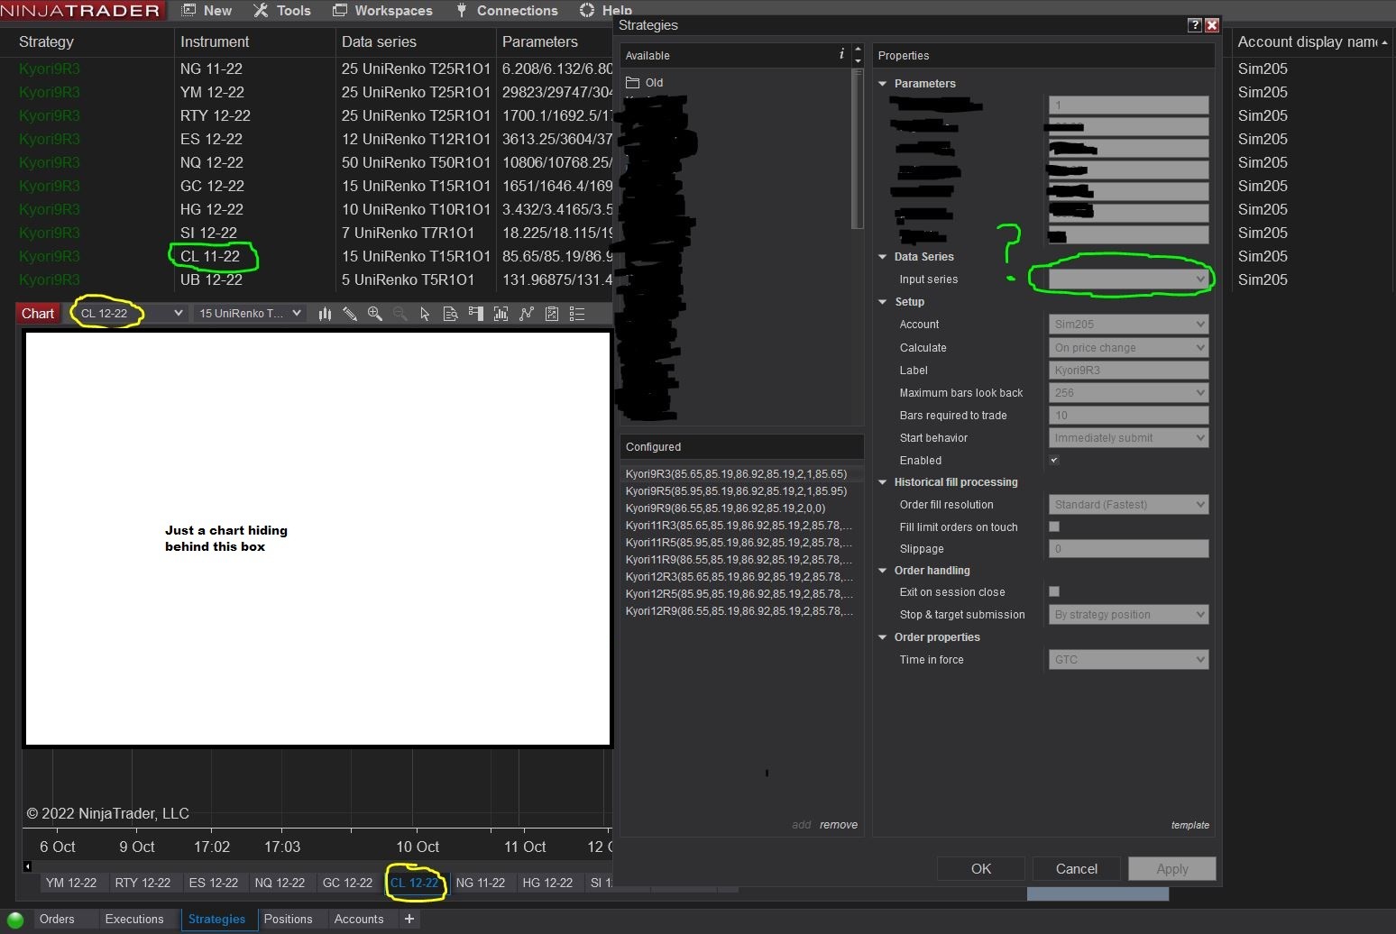Open the Tools menu
Viewport: 1396px width, 934px height.
(x=282, y=11)
